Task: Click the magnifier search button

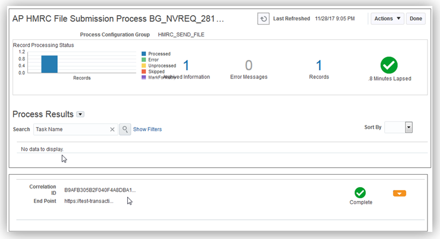Action: click(x=125, y=129)
